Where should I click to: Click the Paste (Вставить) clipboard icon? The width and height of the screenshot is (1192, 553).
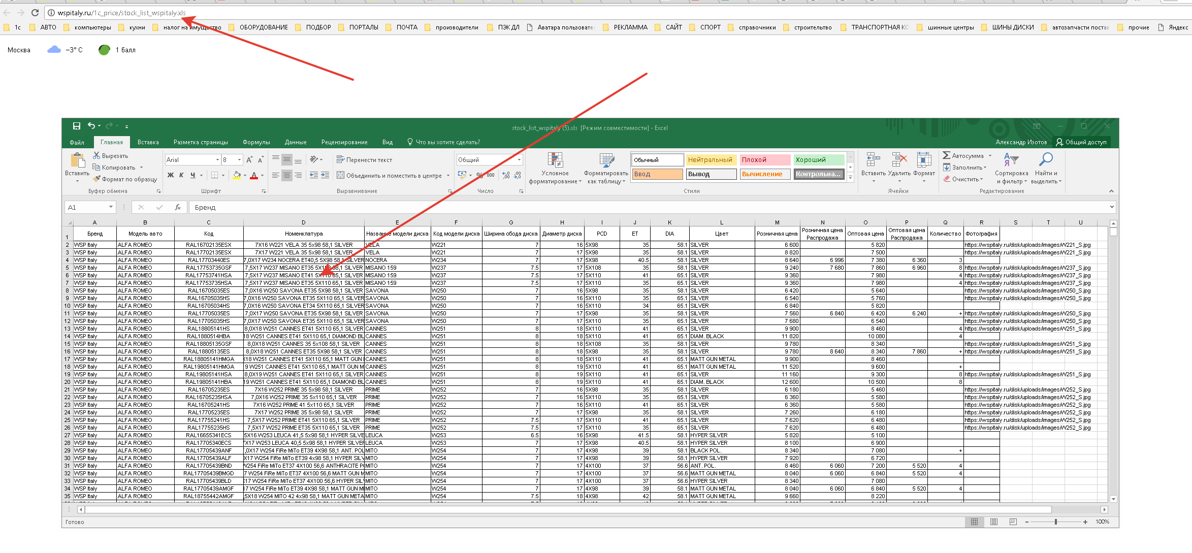[78, 160]
